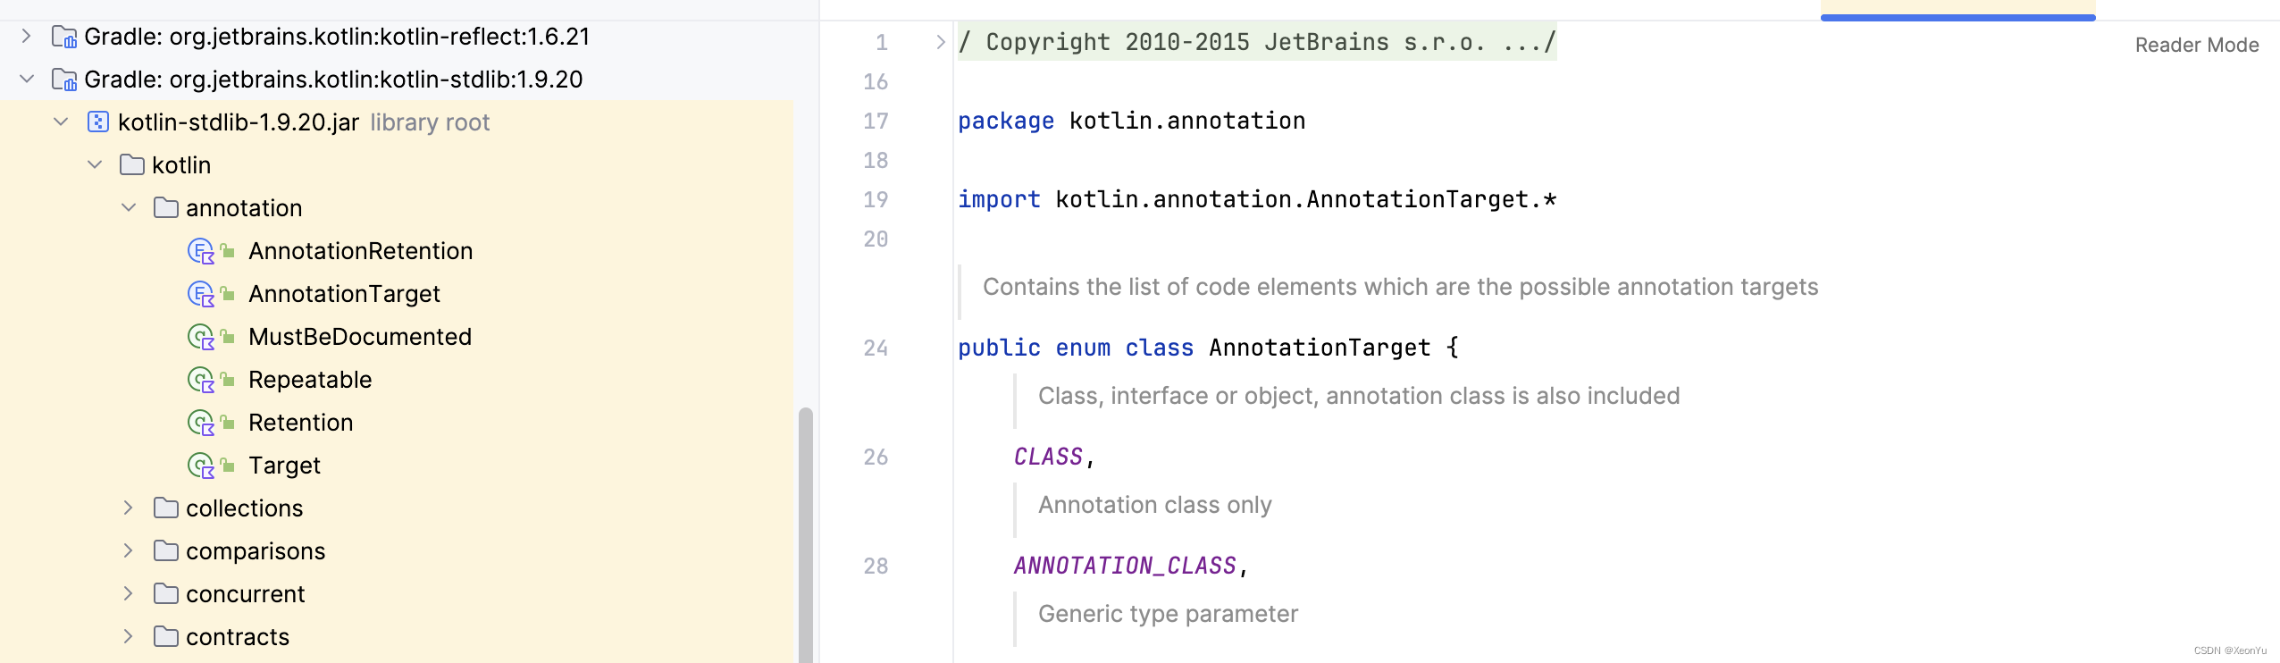
Task: Expand the collections folder
Action: 129,508
